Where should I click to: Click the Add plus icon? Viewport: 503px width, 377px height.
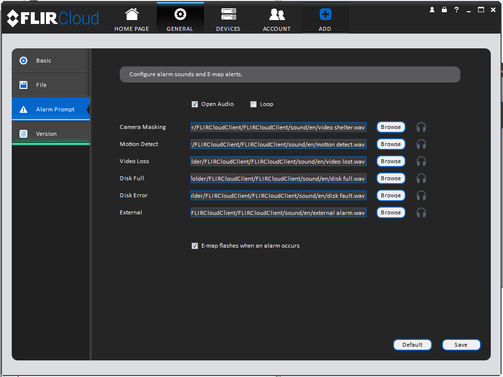[x=325, y=15]
